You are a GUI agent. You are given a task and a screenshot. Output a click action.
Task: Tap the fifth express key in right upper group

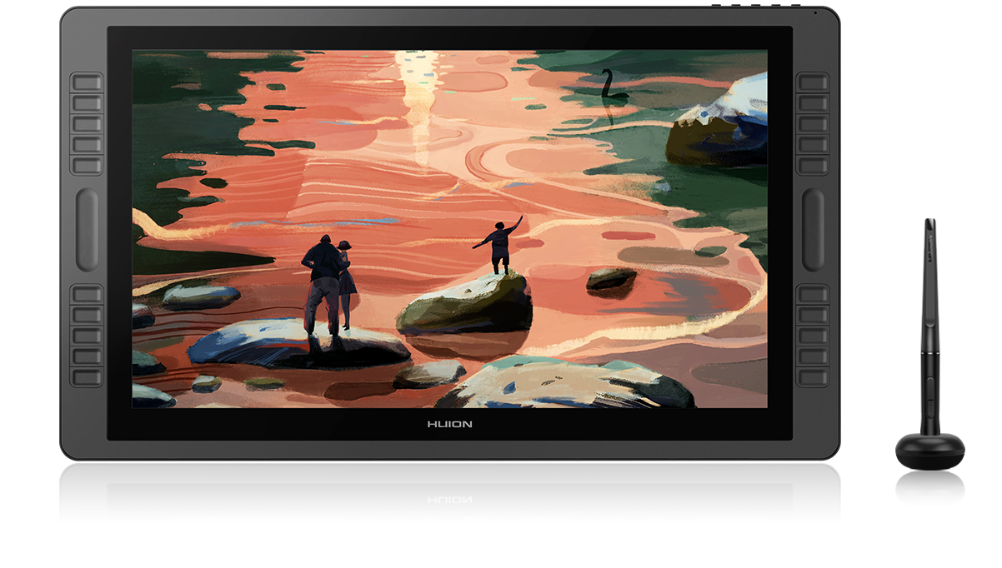(813, 167)
